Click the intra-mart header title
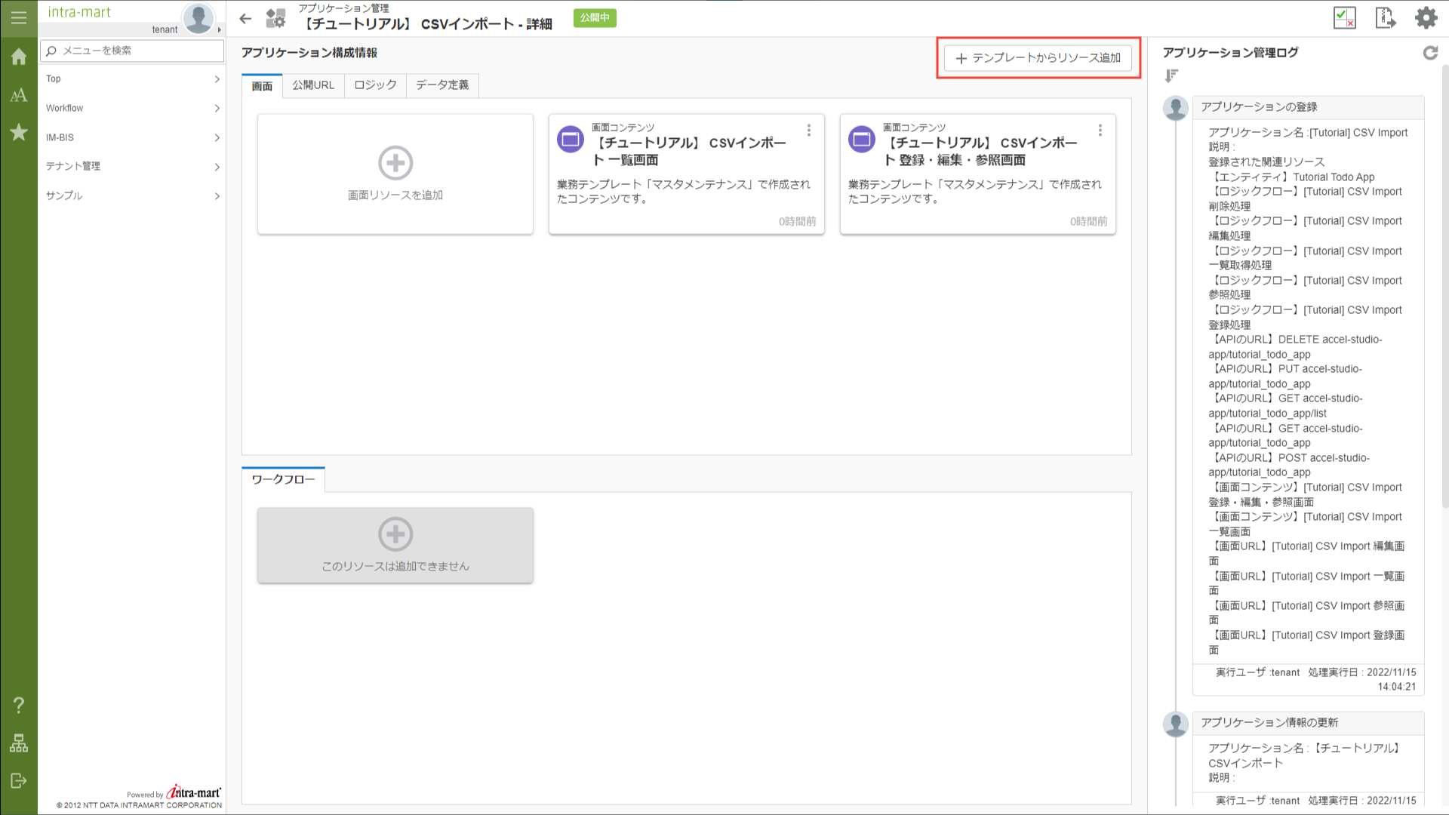This screenshot has width=1449, height=815. (79, 12)
